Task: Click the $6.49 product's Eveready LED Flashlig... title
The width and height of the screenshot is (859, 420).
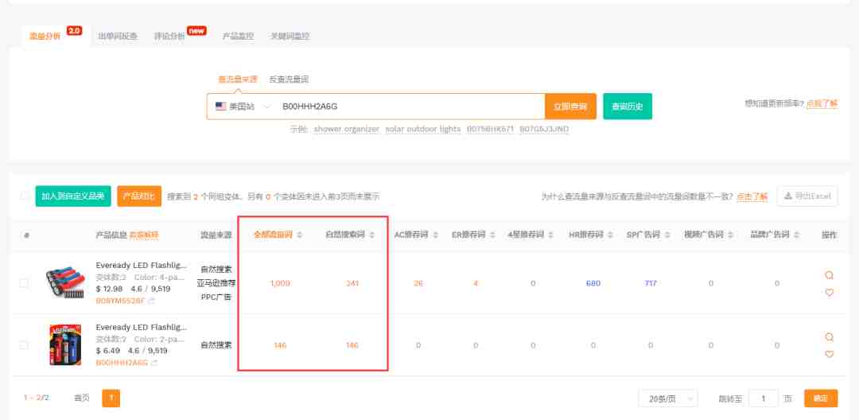Action: [142, 328]
